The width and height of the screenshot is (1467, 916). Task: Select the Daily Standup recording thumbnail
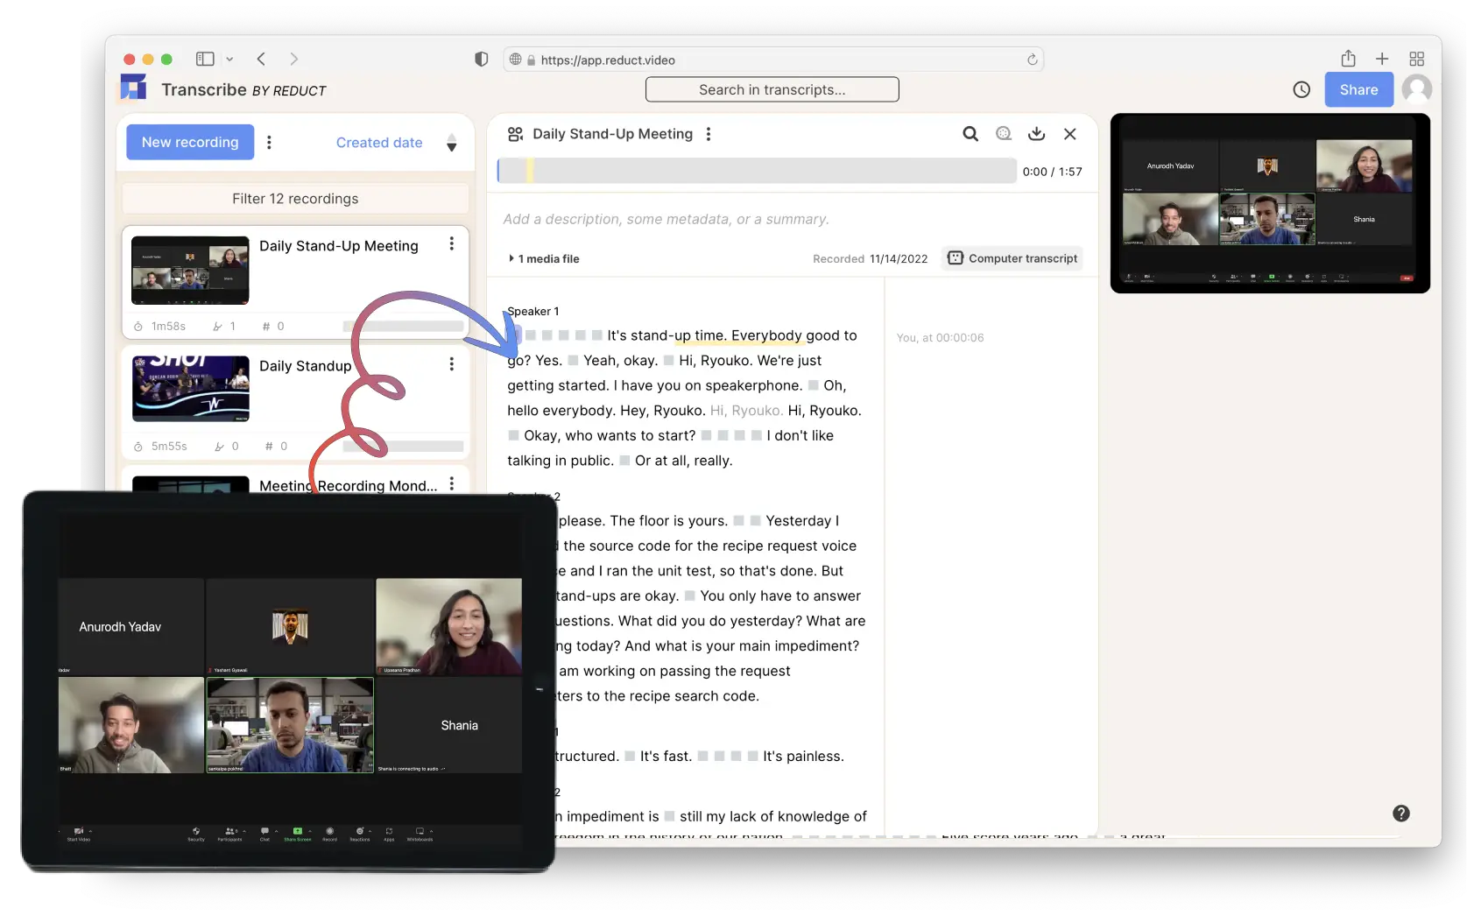190,389
